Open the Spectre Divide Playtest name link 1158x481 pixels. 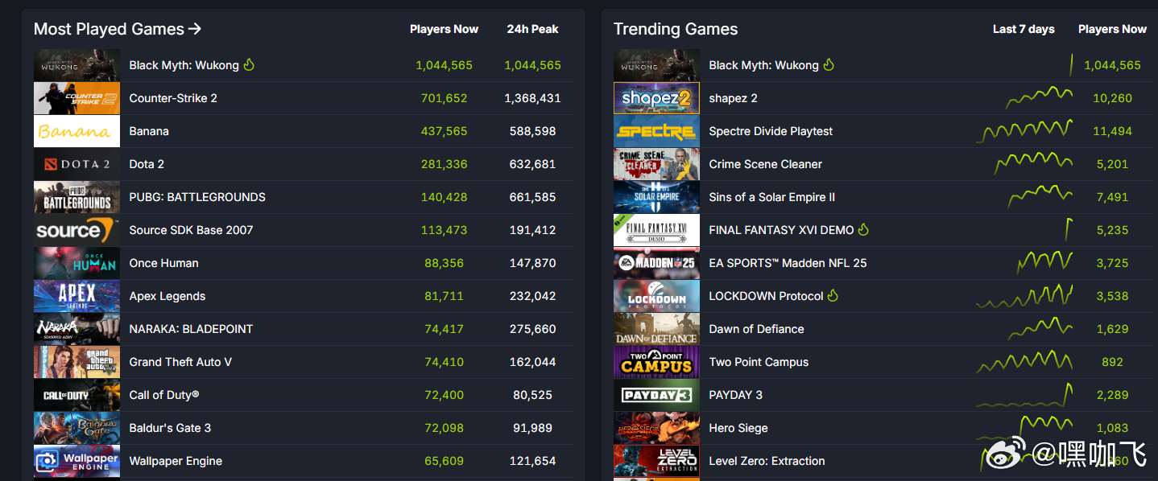coord(771,131)
